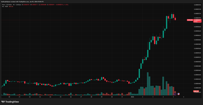
Task: Click the 2026 marker on the time axis
Action: coord(132,97)
